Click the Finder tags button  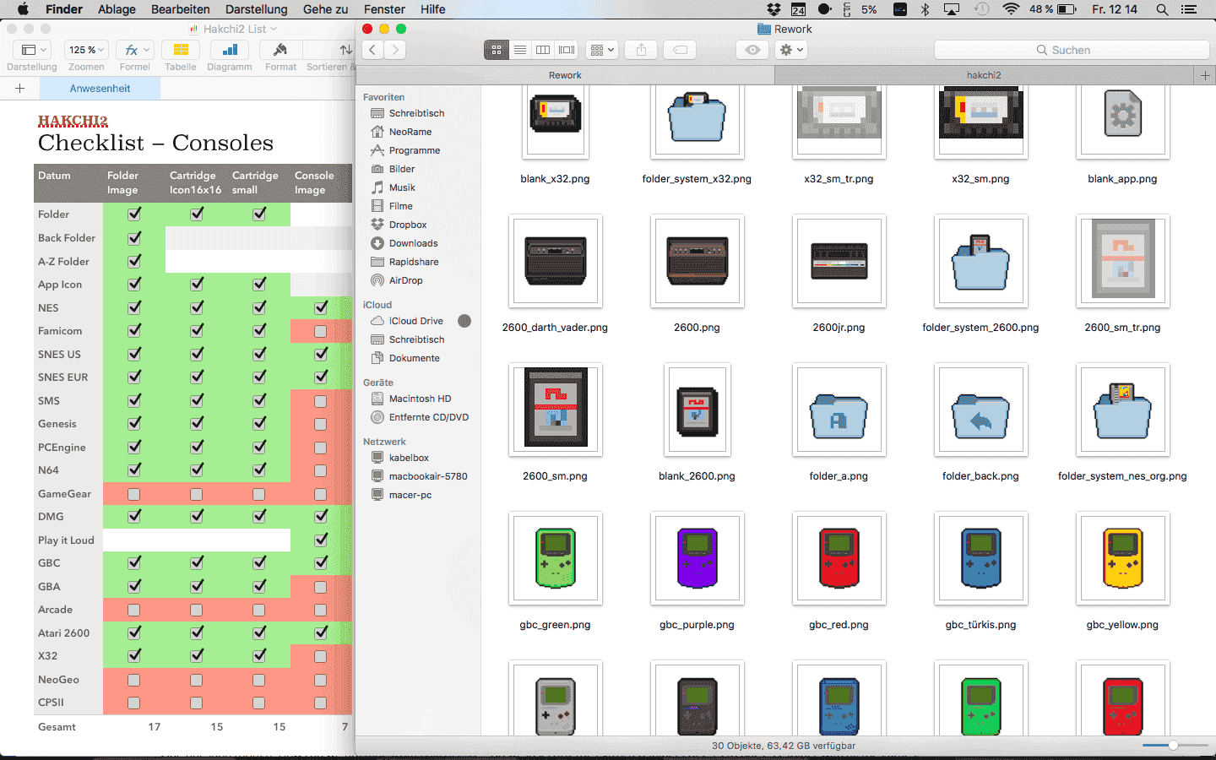(x=680, y=50)
